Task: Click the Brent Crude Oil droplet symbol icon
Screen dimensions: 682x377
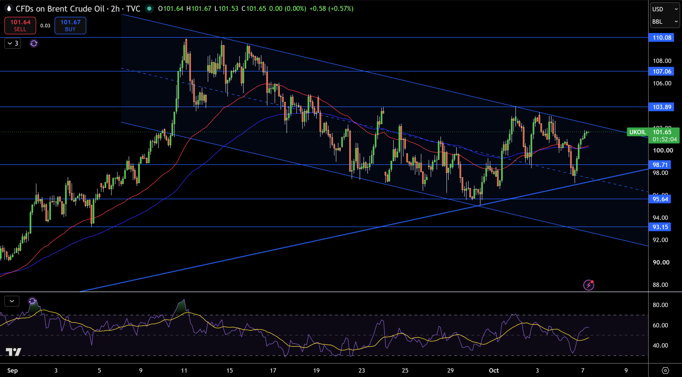Action: point(9,9)
